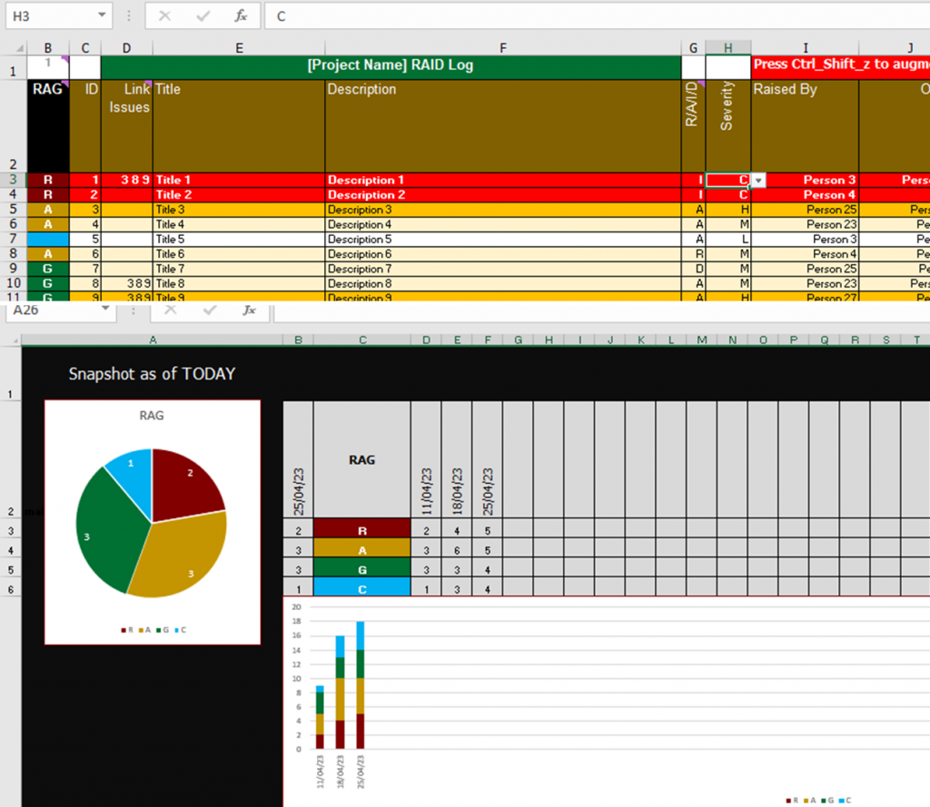The image size is (930, 807).
Task: Click the red 'Press Ctrl_Shift_z' banner cell
Action: pos(840,65)
